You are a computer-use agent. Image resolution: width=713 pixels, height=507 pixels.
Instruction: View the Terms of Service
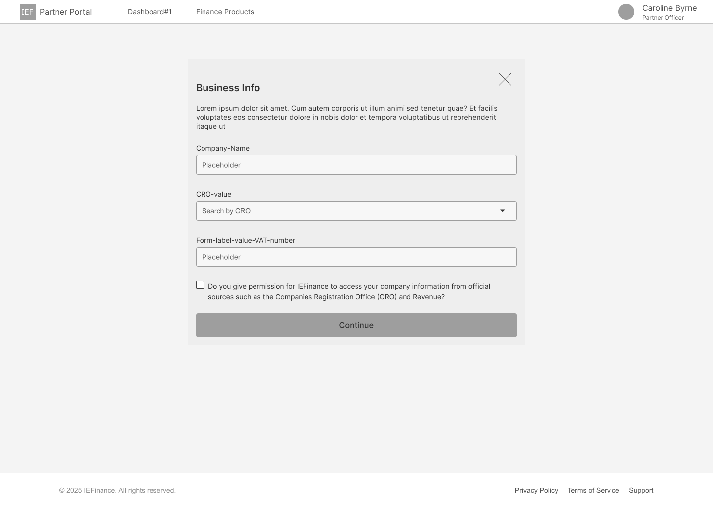[593, 490]
